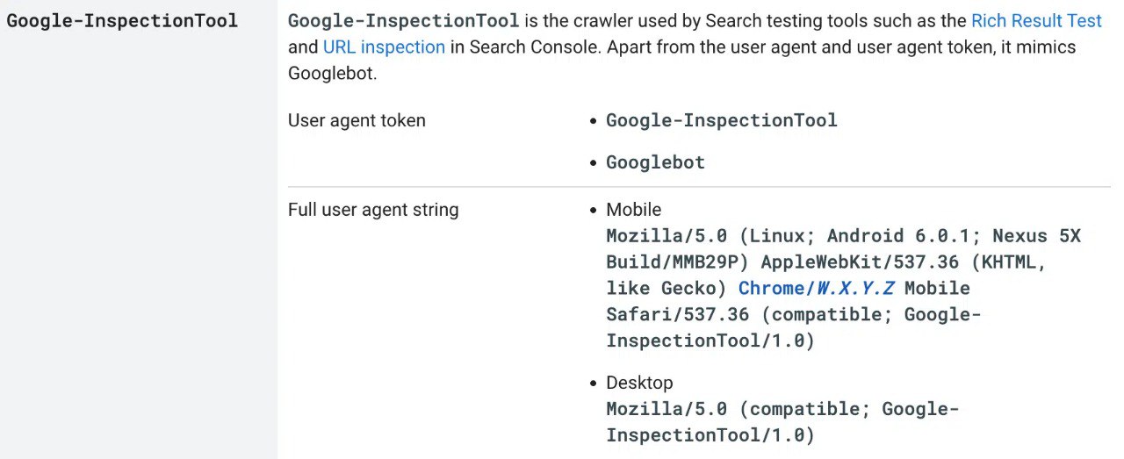Image resolution: width=1124 pixels, height=459 pixels.
Task: Click the "Safari/537.36 (compatible; Google-" line
Action: 794,314
